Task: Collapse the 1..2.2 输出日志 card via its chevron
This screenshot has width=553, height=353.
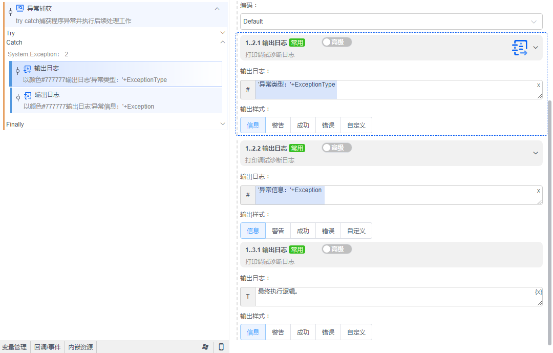Action: point(536,153)
